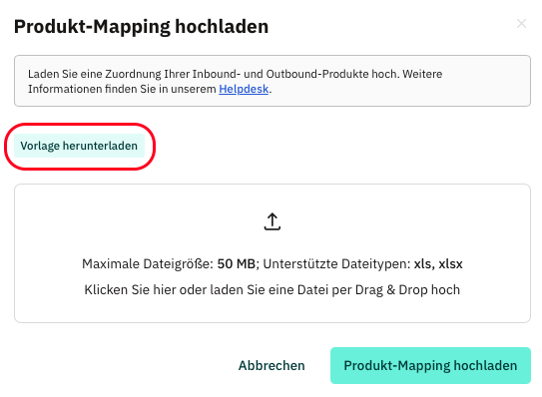Click the word 'hoch' ending the drop prompt

(445, 290)
